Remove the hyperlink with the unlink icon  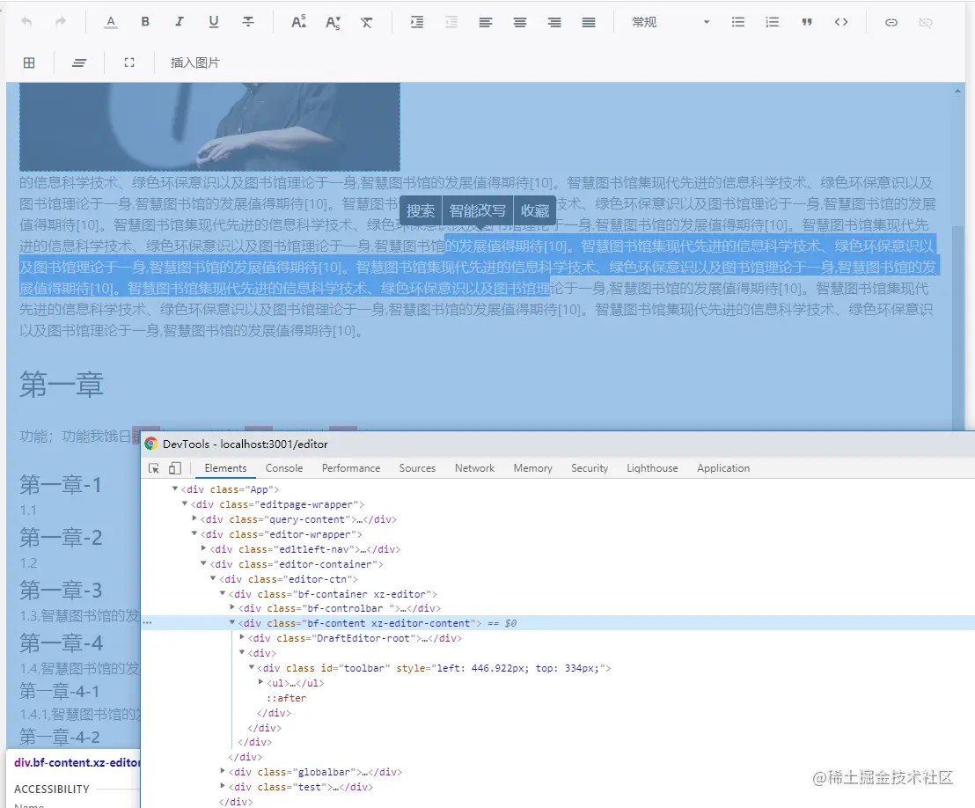pos(925,22)
